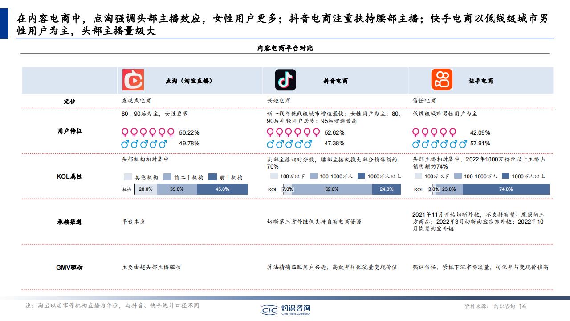Click the percentage value 47.38%
The height and width of the screenshot is (321, 570).
click(334, 144)
